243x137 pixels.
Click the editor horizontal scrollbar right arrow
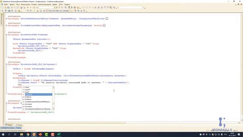point(240,123)
